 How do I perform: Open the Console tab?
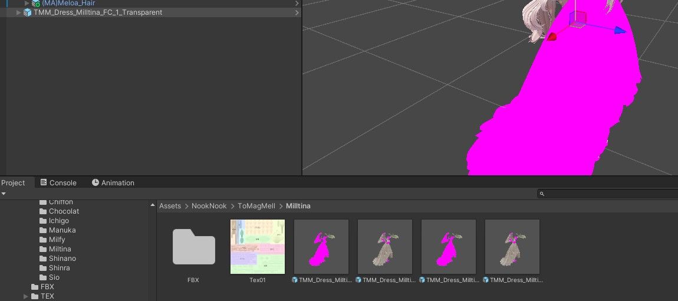pyautogui.click(x=58, y=183)
